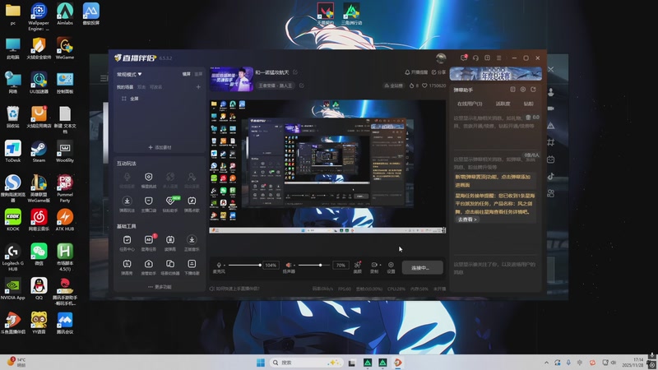
Task: Open messages icon with red badge
Action: (464, 58)
